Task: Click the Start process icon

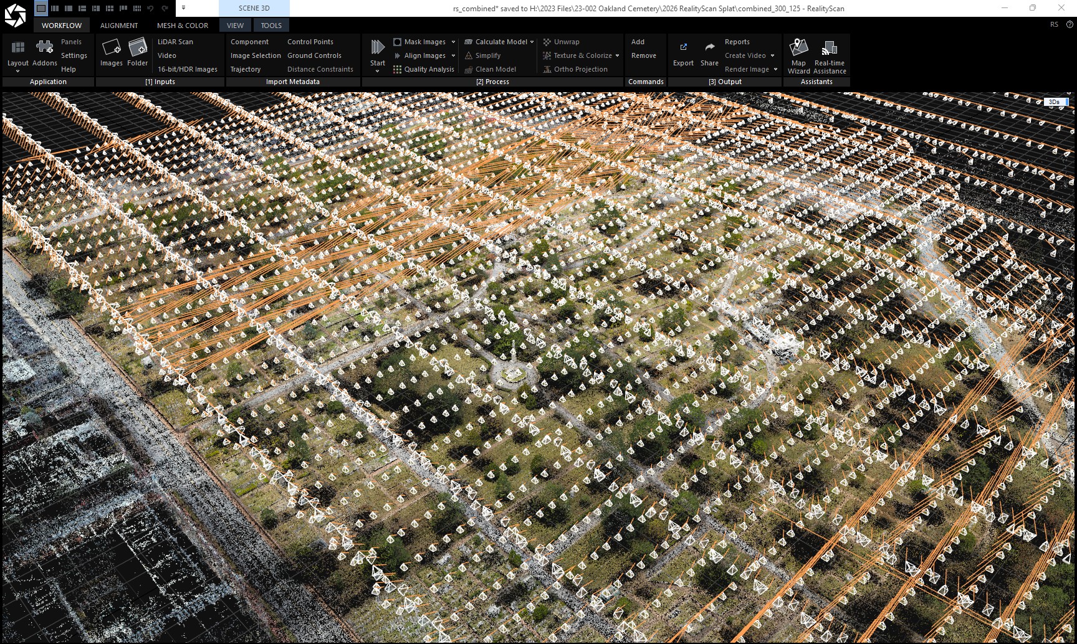Action: [378, 47]
